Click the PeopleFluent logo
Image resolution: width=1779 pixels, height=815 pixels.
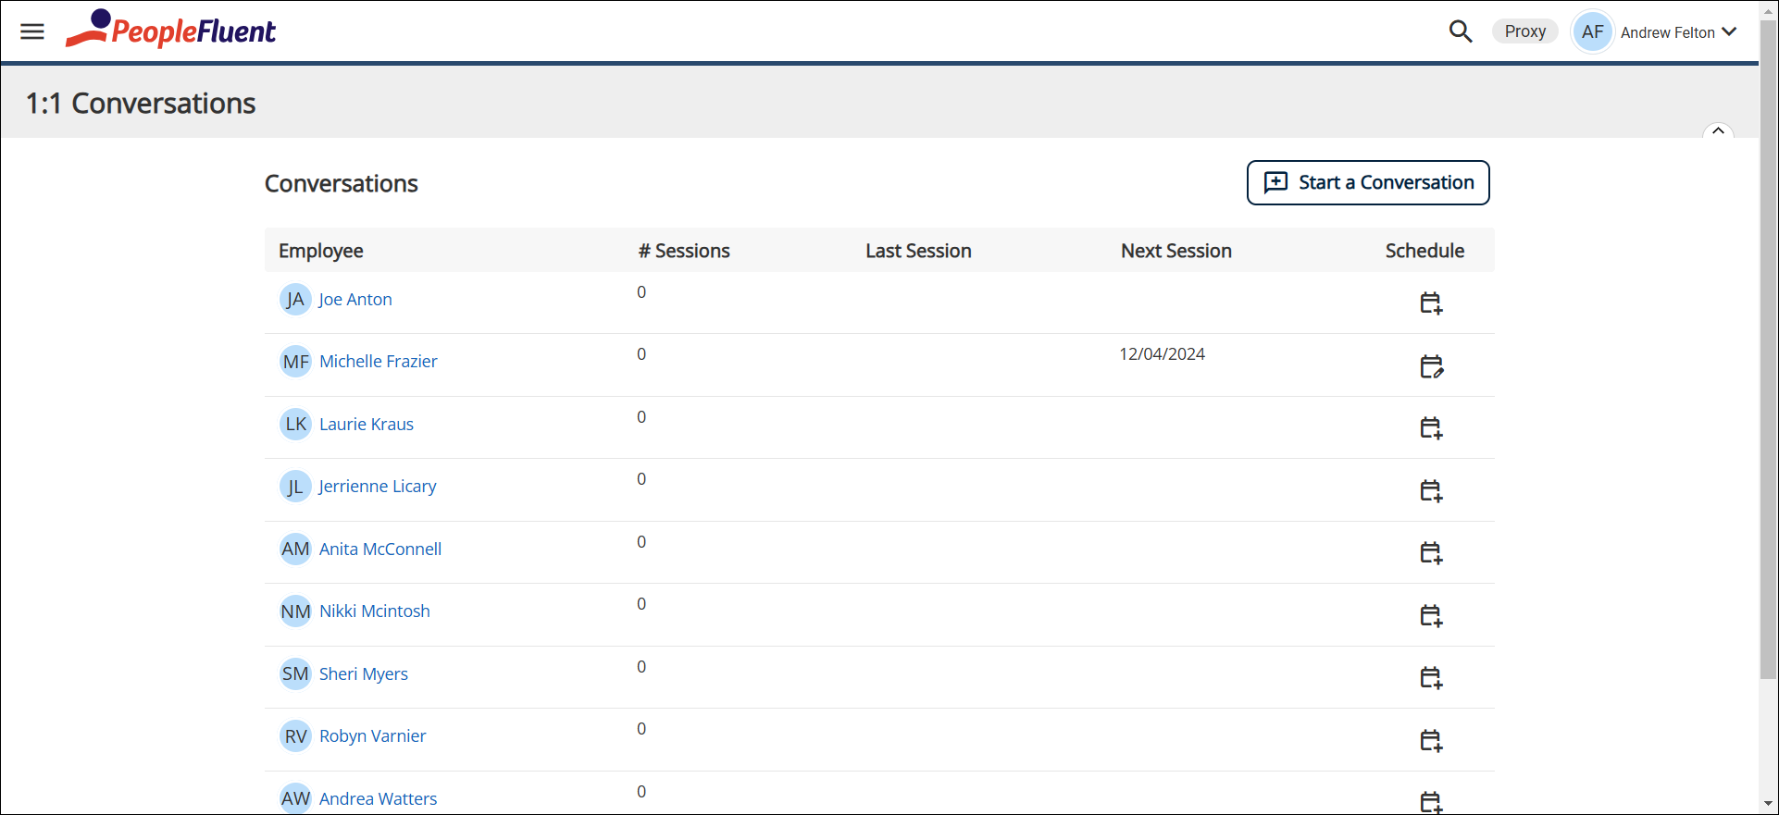click(x=171, y=30)
